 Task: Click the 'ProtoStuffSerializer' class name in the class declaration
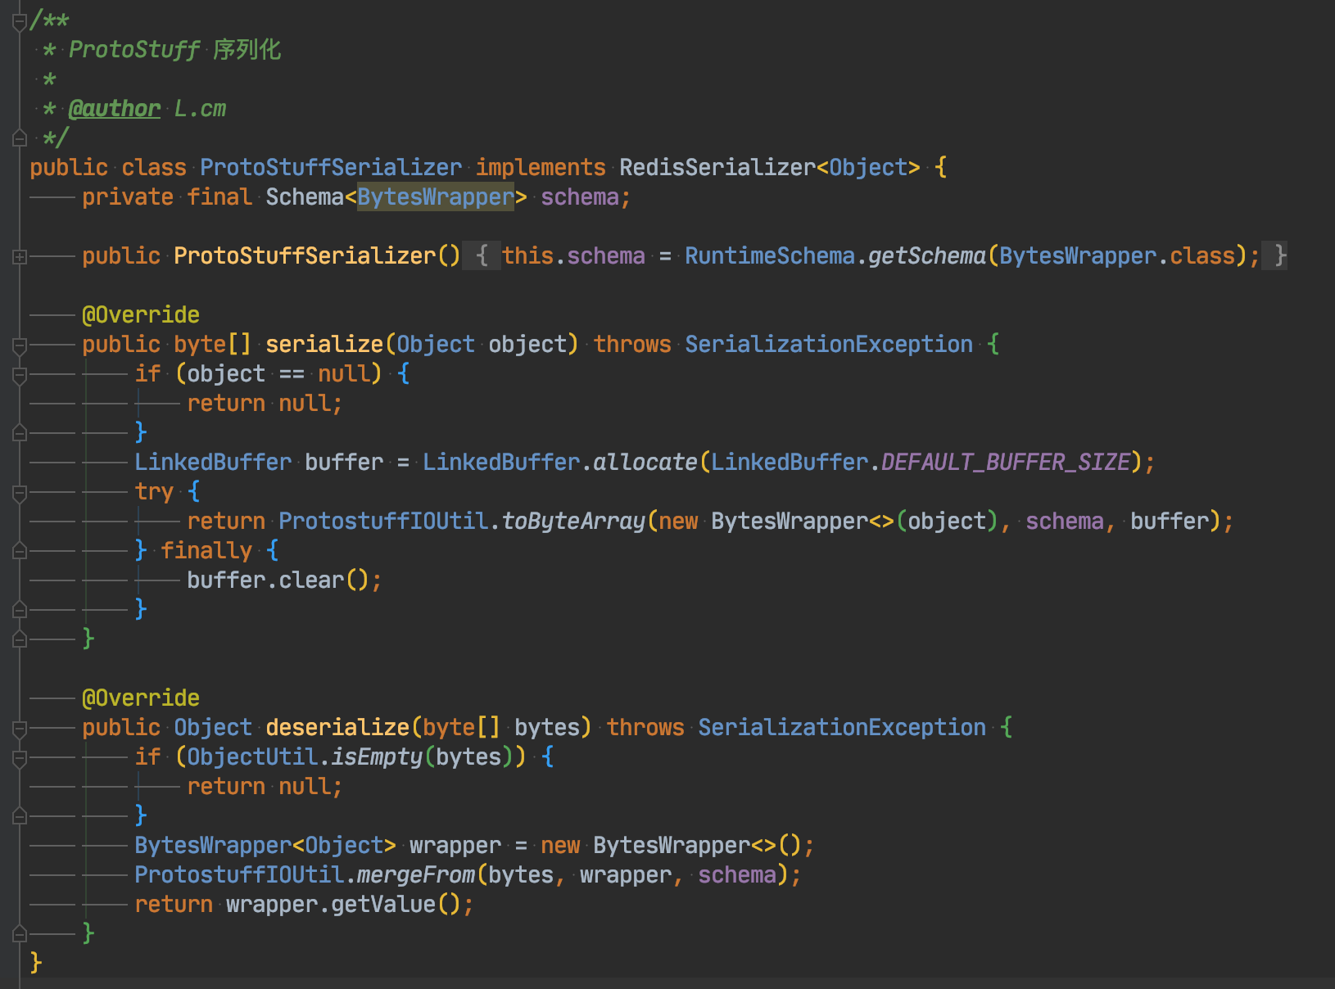(331, 167)
